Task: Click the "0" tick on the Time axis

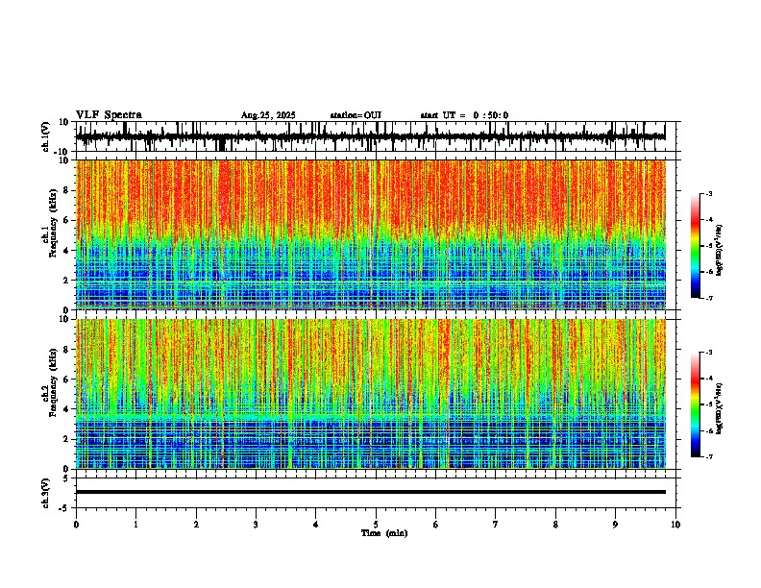Action: click(x=76, y=525)
